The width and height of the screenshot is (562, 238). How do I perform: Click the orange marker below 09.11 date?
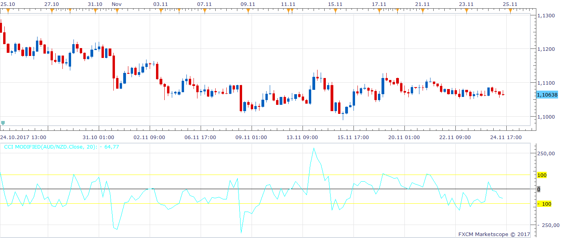tap(248, 11)
